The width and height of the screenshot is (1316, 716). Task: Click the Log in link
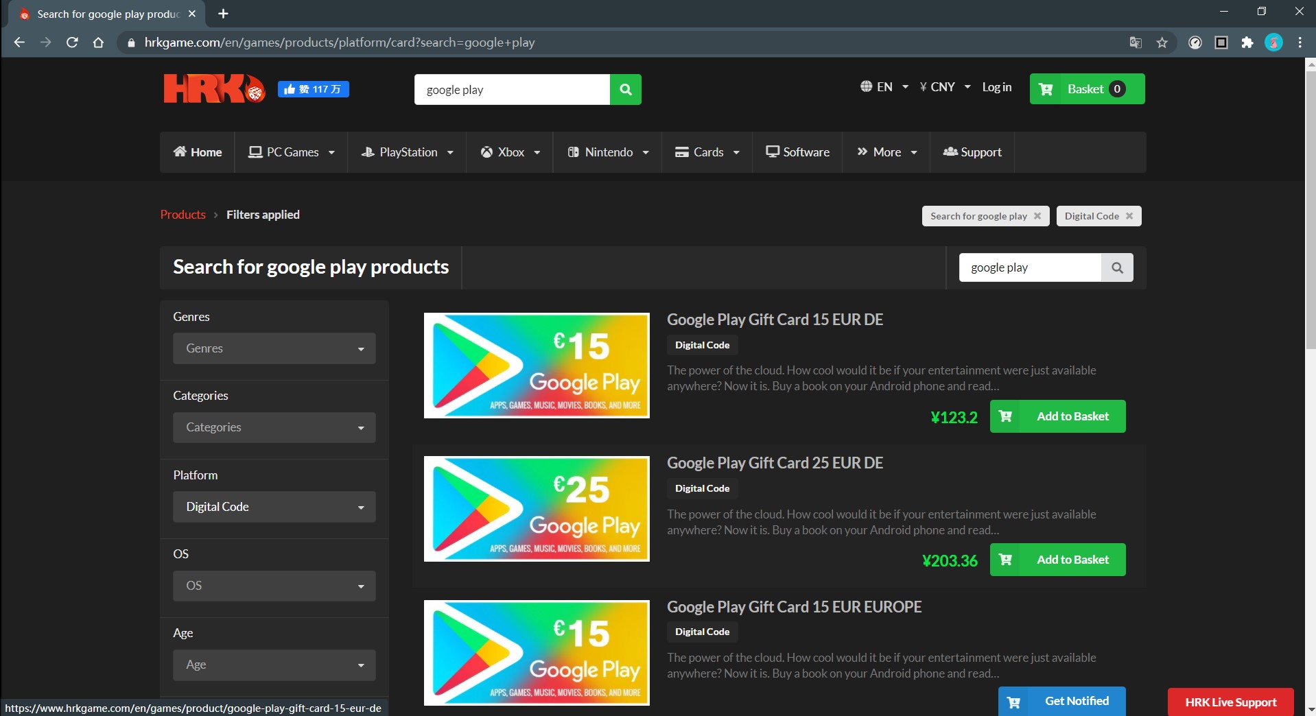[x=996, y=87]
